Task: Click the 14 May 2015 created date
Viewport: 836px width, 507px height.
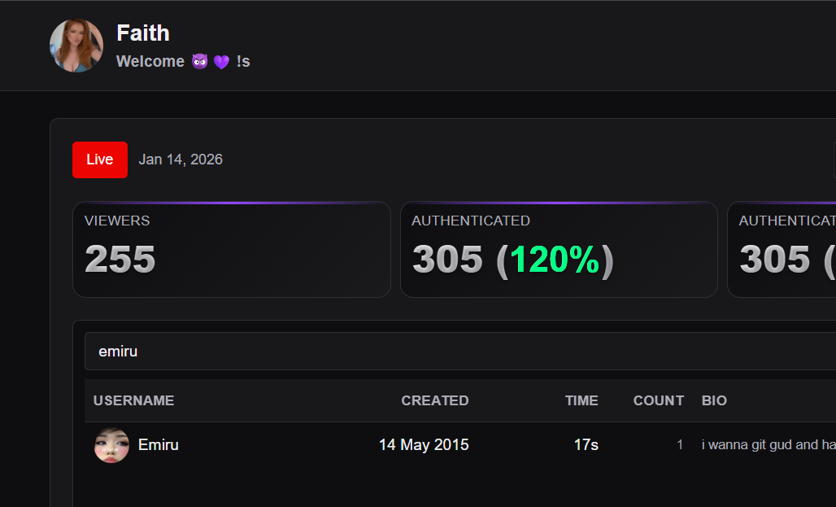Action: tap(424, 444)
